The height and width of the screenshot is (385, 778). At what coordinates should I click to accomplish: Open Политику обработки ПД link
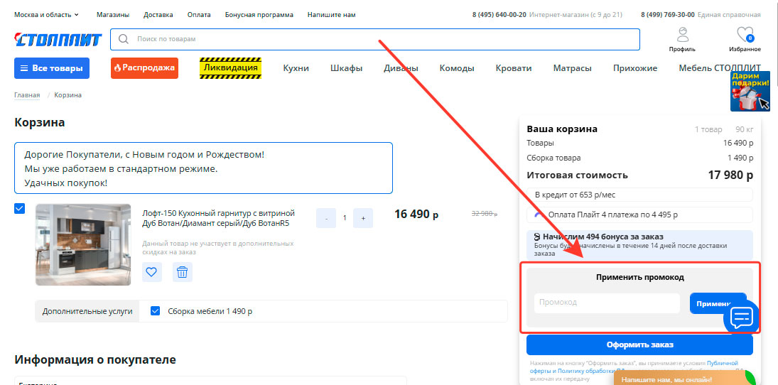point(591,371)
